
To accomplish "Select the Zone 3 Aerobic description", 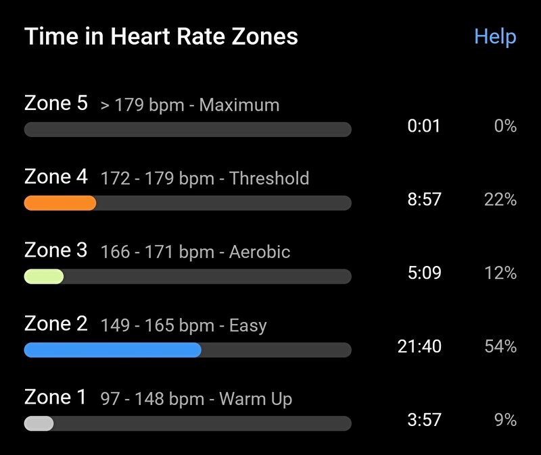I will pos(195,252).
